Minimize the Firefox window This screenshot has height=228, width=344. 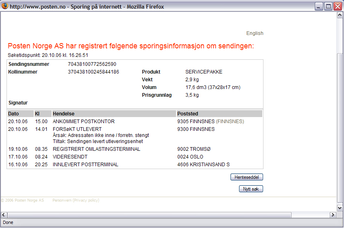click(318, 7)
